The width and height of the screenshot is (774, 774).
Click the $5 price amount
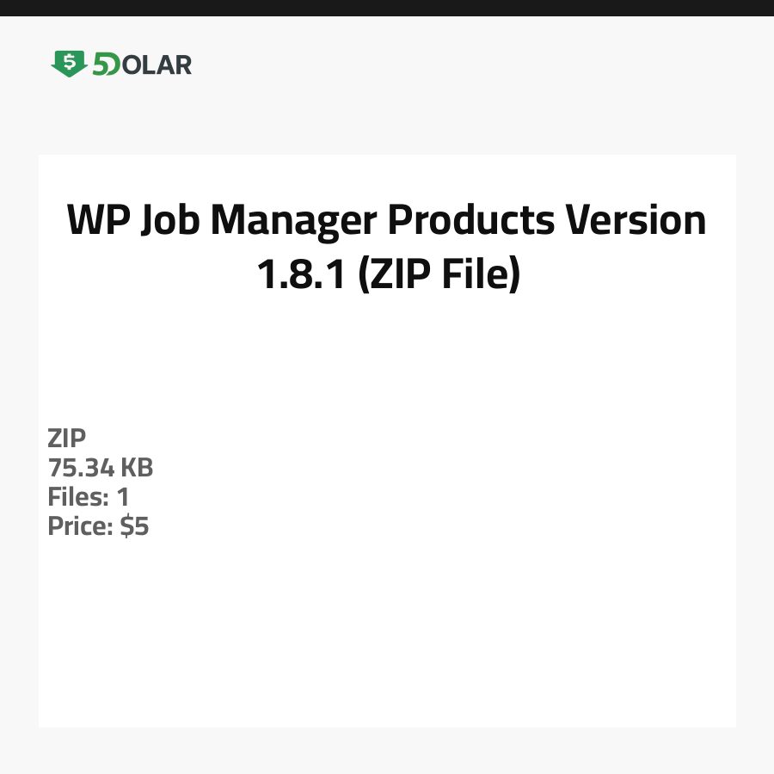tap(135, 526)
